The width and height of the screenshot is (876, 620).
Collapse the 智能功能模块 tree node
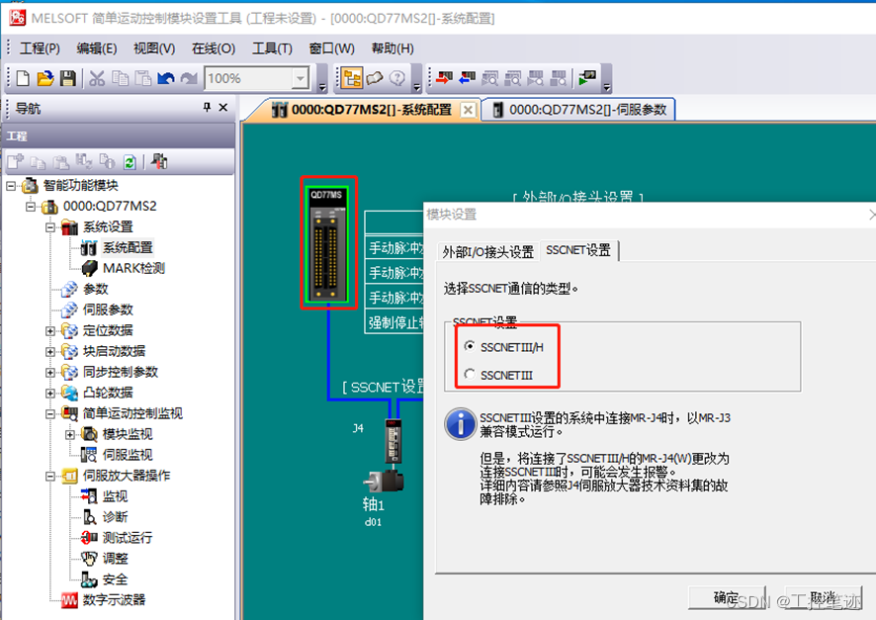pos(11,186)
